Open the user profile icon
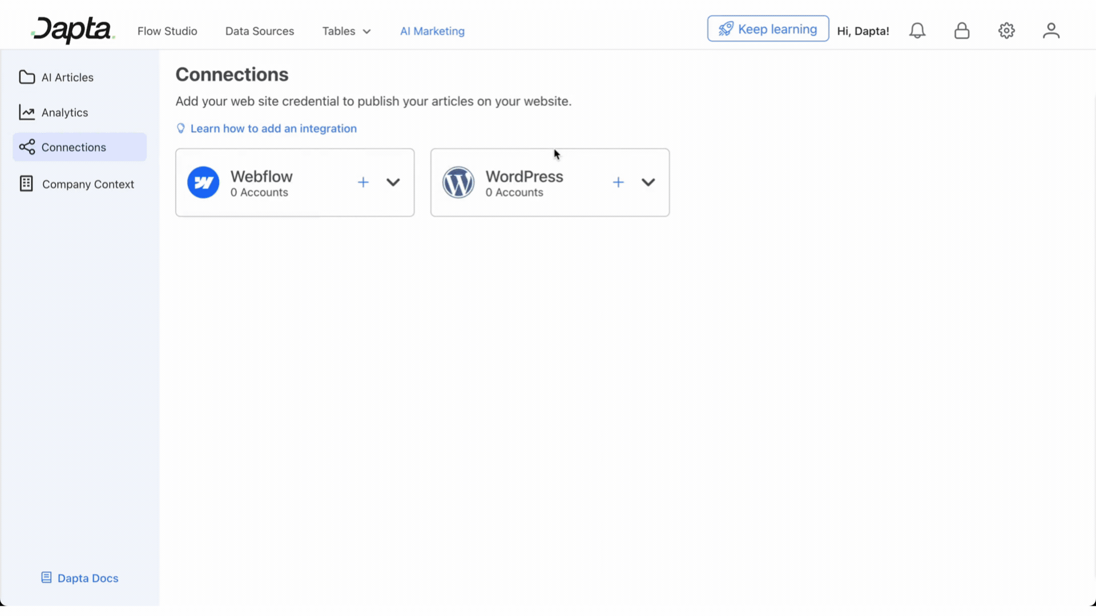The image size is (1096, 616). pos(1051,31)
